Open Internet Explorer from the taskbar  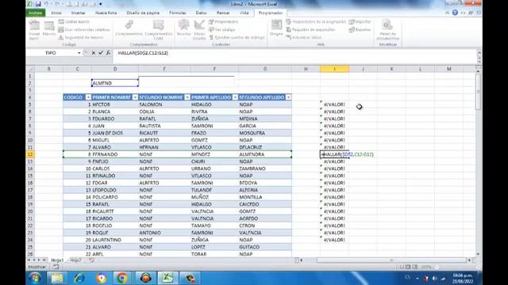tap(79, 278)
